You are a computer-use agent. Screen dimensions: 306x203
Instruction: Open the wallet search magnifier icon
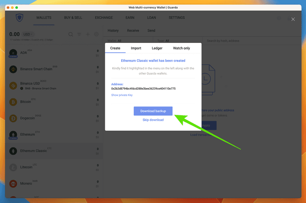[71, 35]
